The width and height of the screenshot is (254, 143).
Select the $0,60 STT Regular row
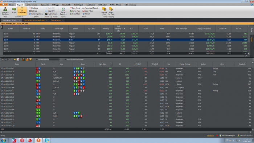[x=125, y=43]
